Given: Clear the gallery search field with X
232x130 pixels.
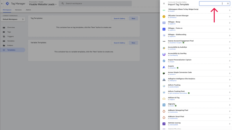Looking at the screenshot, I should [228, 3].
